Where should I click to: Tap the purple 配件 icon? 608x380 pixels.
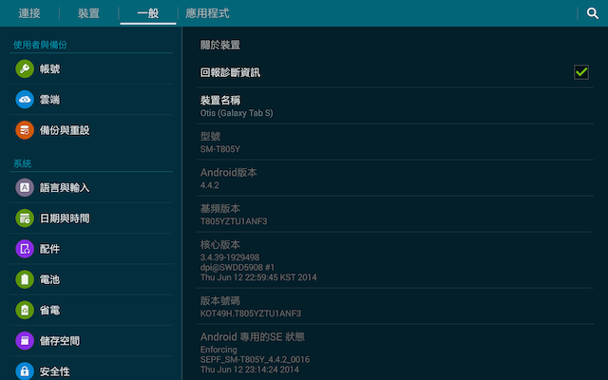(25, 249)
